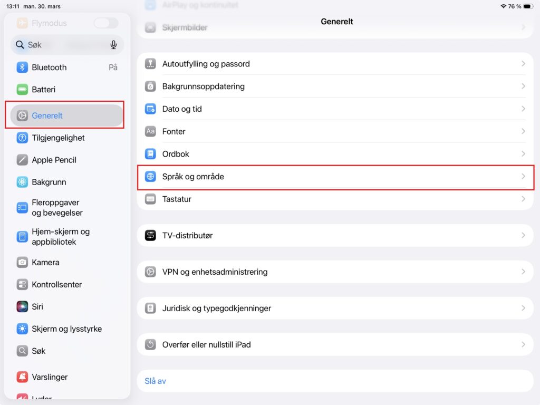Open Bluetooth settings in sidebar
This screenshot has width=540, height=405.
click(67, 67)
